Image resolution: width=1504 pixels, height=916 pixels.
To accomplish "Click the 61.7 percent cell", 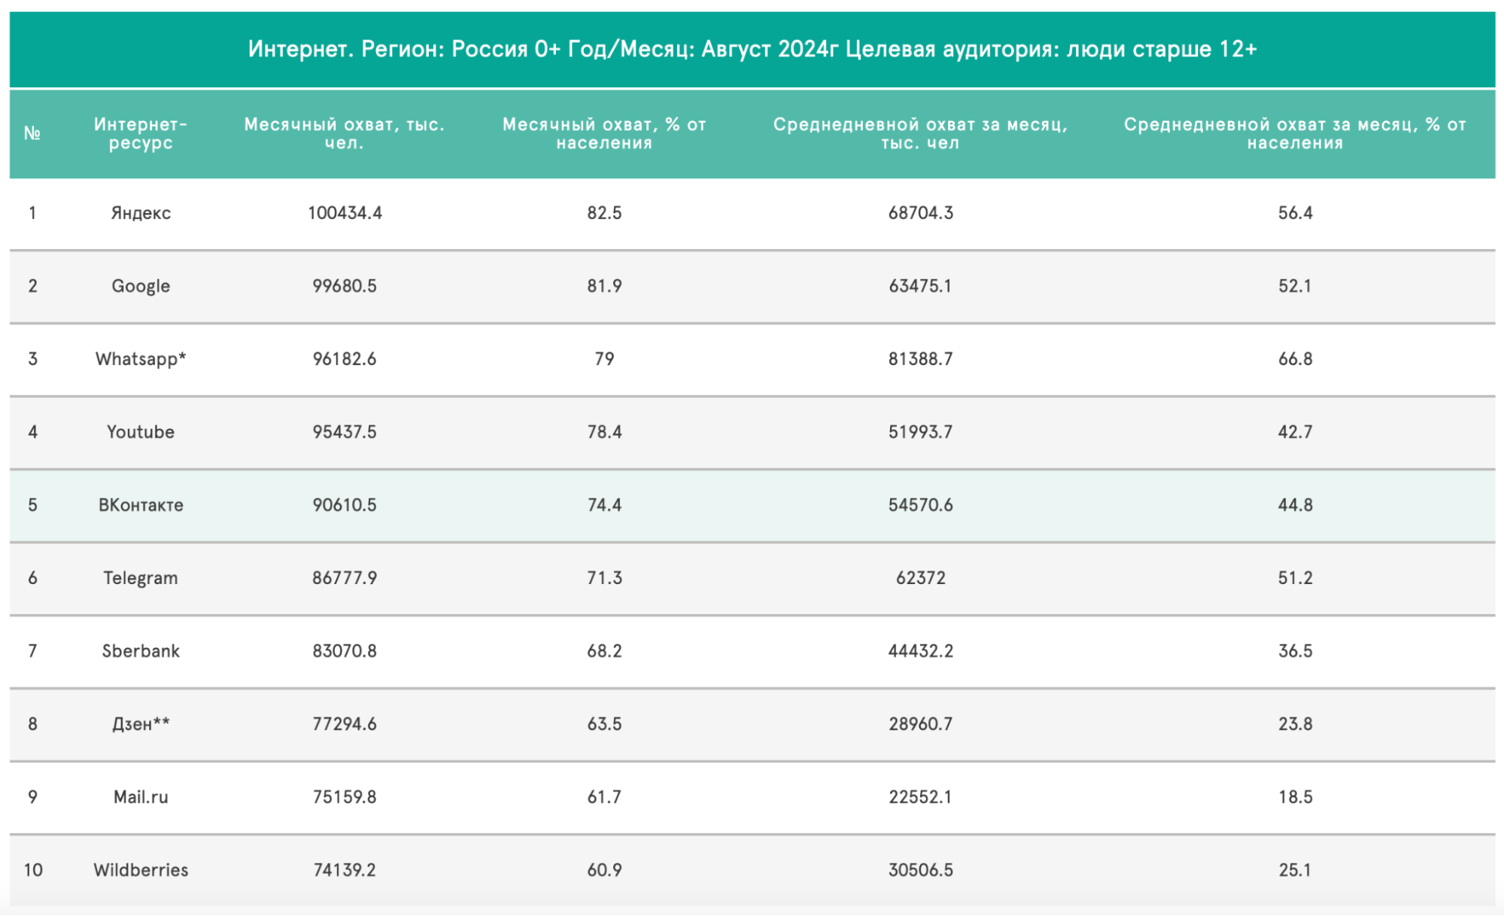I will (604, 797).
